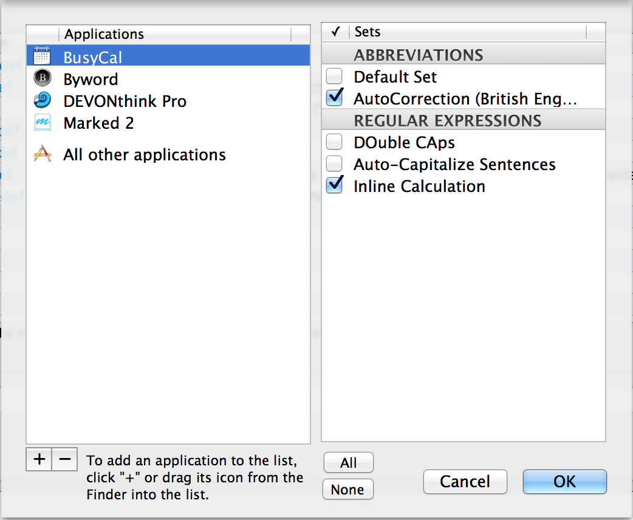The image size is (633, 520).
Task: Enable the DOuble CAps checkbox
Action: tap(334, 142)
